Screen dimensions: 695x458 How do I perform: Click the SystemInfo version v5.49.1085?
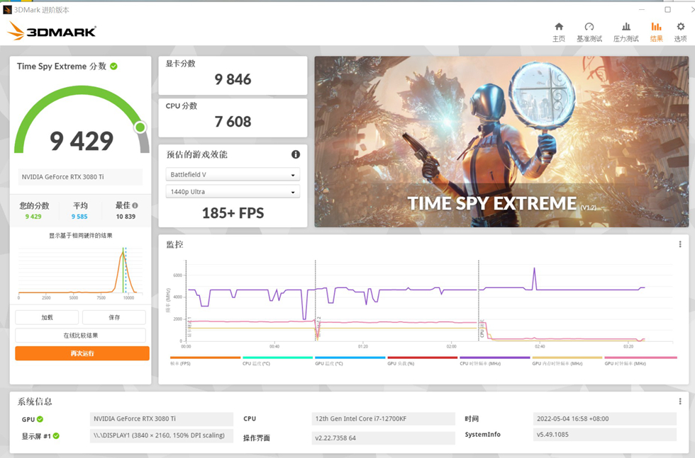point(605,435)
